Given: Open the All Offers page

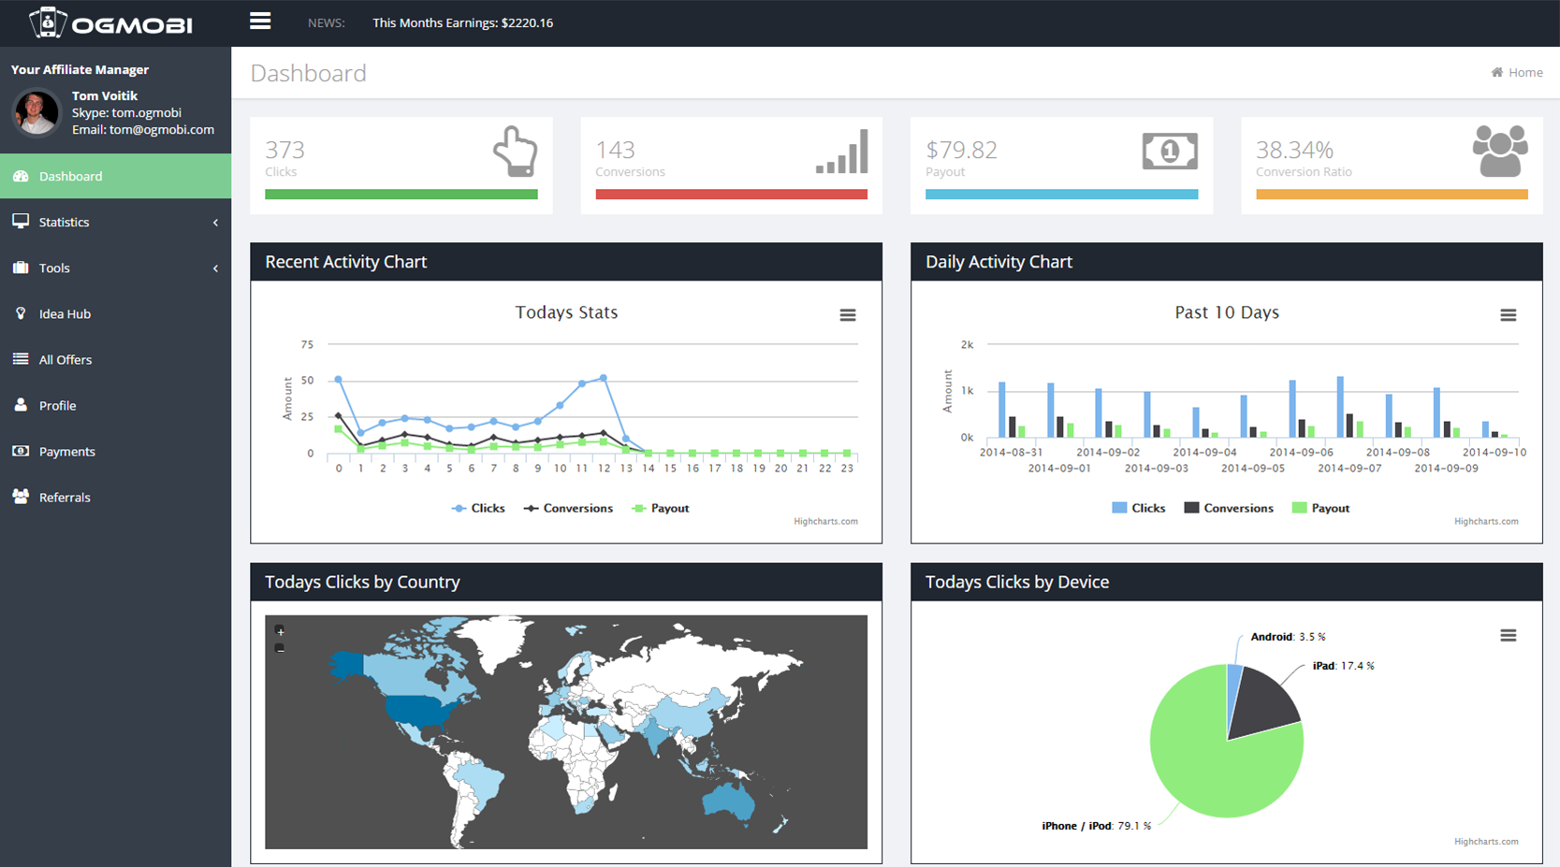Looking at the screenshot, I should (65, 359).
